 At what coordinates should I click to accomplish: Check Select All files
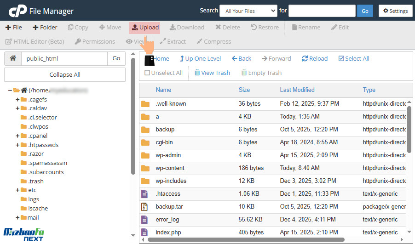354,58
